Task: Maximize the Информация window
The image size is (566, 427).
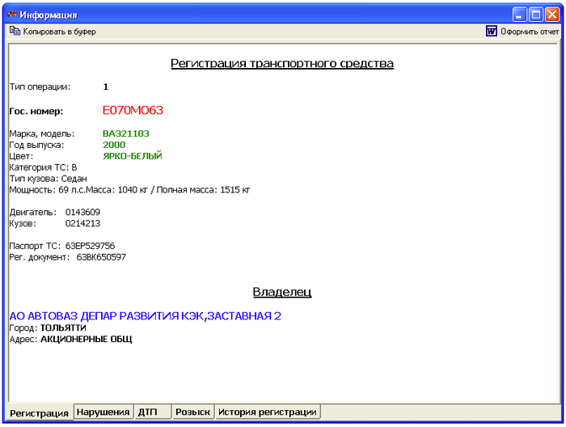Action: (x=536, y=15)
